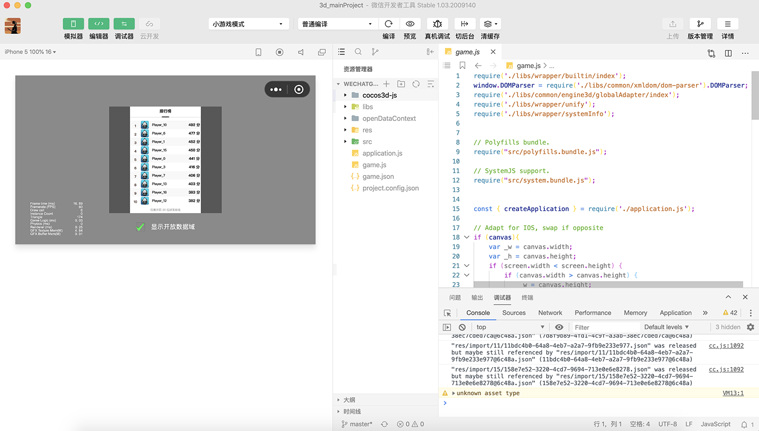759x431 pixels.
Task: Click the editor split view icon
Action: pos(728,53)
